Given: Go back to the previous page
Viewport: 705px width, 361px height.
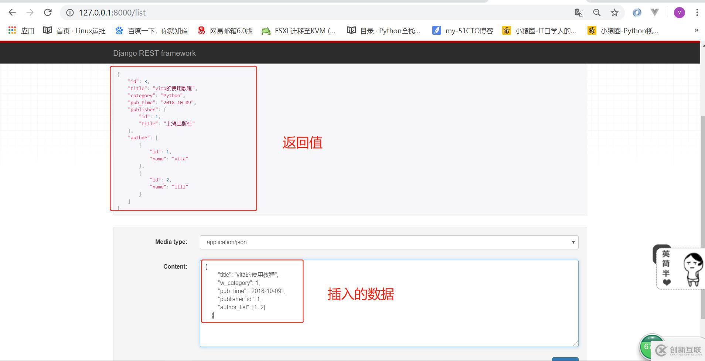Looking at the screenshot, I should click(x=12, y=13).
